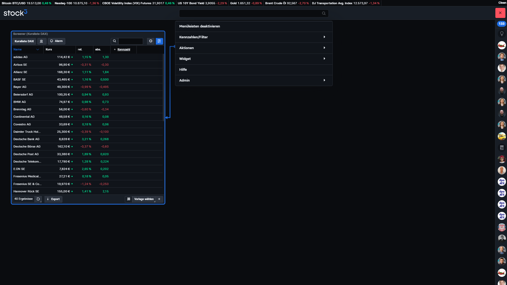507x285 pixels.
Task: Expand the Name column sort chevron
Action: [x=38, y=50]
